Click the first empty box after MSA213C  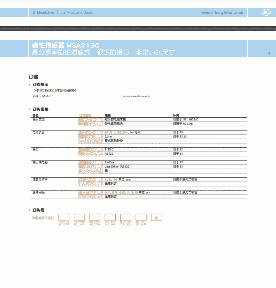pyautogui.click(x=64, y=218)
